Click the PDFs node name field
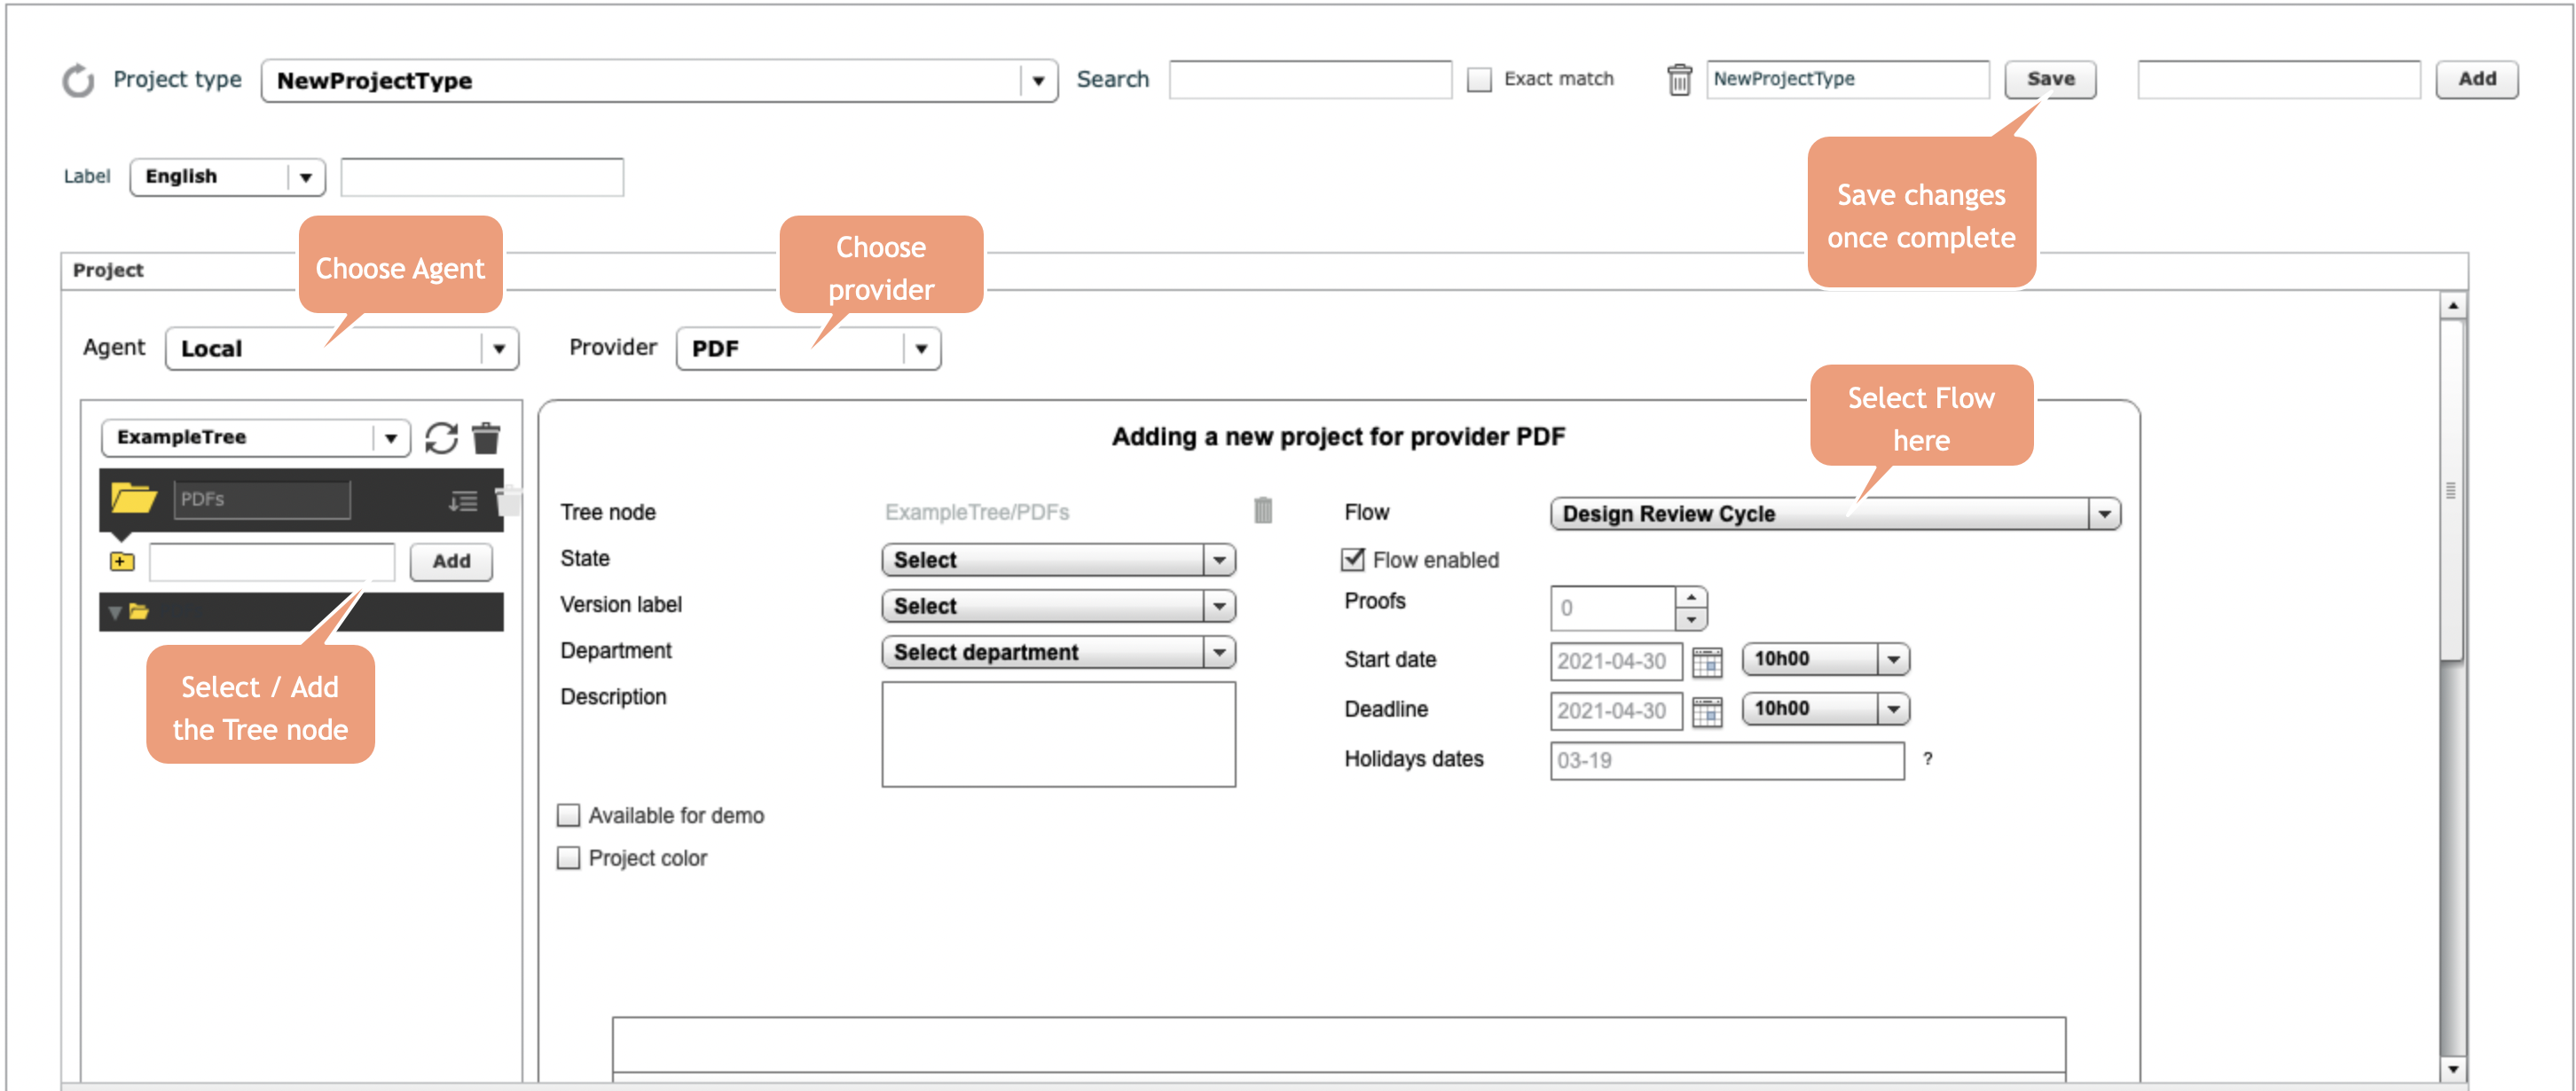 click(x=262, y=499)
